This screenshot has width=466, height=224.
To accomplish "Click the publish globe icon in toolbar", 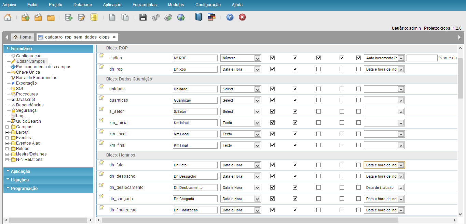I will (181, 17).
